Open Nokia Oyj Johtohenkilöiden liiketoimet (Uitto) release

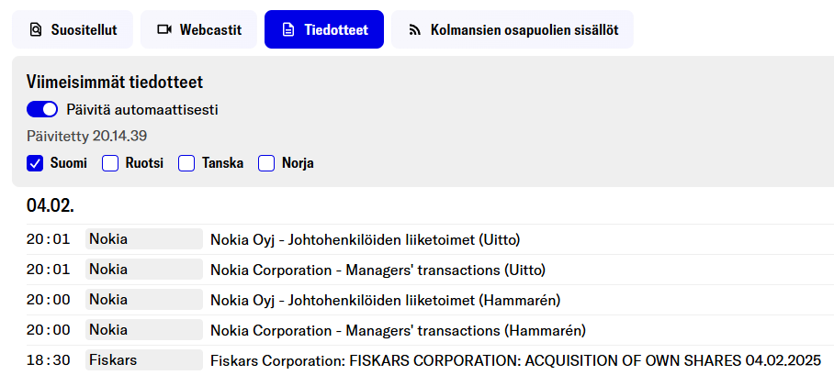click(x=366, y=240)
